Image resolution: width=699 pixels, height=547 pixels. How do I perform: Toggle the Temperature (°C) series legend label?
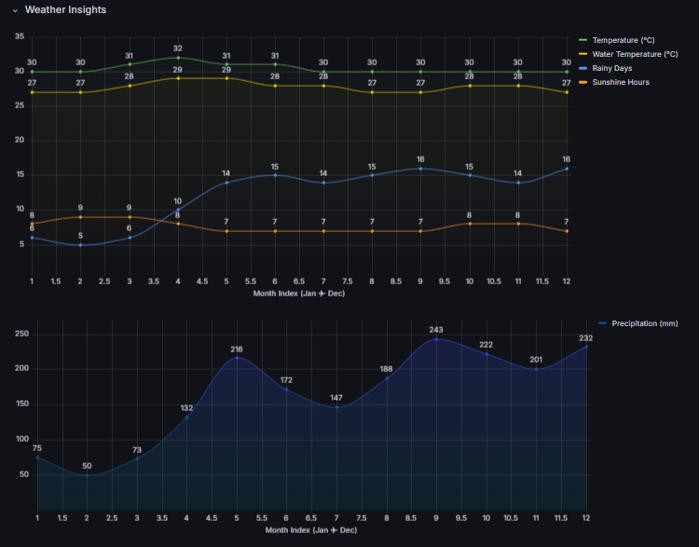624,40
